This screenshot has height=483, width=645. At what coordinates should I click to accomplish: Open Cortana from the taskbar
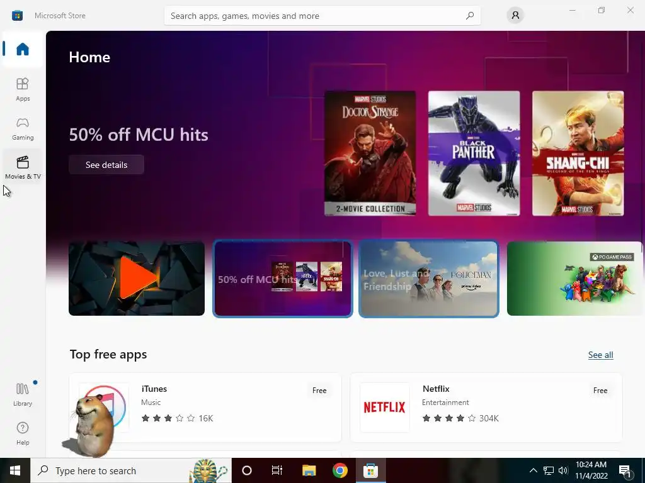(247, 470)
